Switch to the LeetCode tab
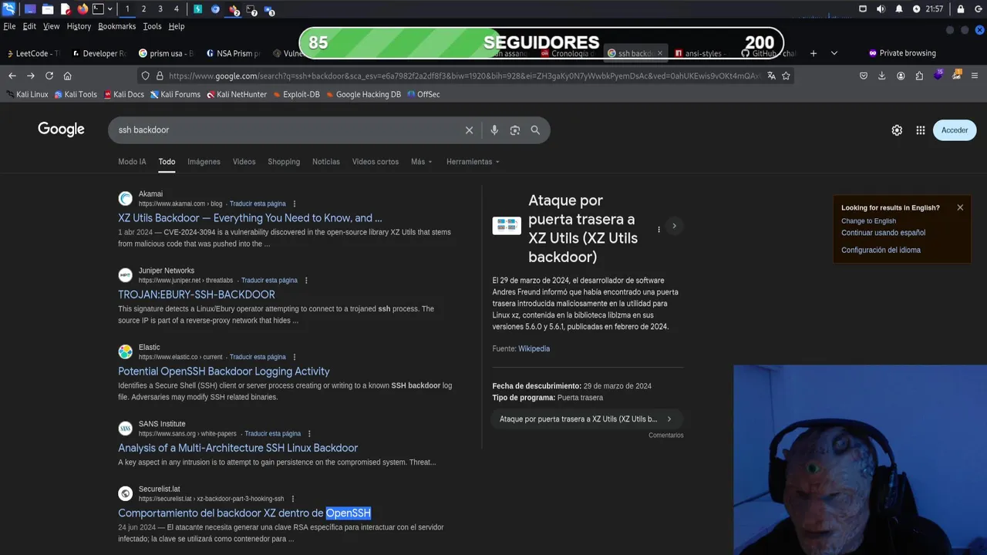Viewport: 987px width, 555px height. click(x=32, y=53)
